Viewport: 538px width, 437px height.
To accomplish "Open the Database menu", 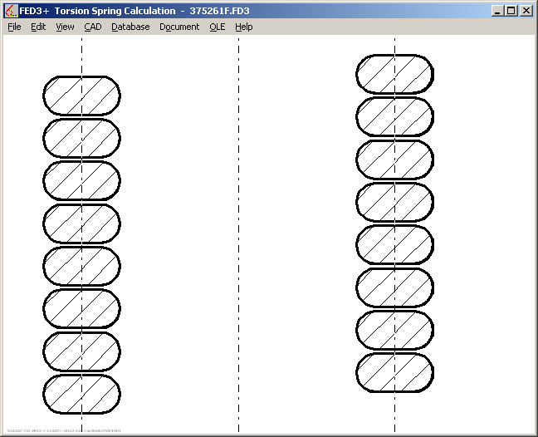I will [130, 27].
